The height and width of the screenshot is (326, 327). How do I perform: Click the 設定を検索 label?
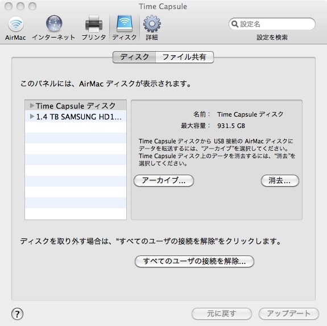click(272, 38)
